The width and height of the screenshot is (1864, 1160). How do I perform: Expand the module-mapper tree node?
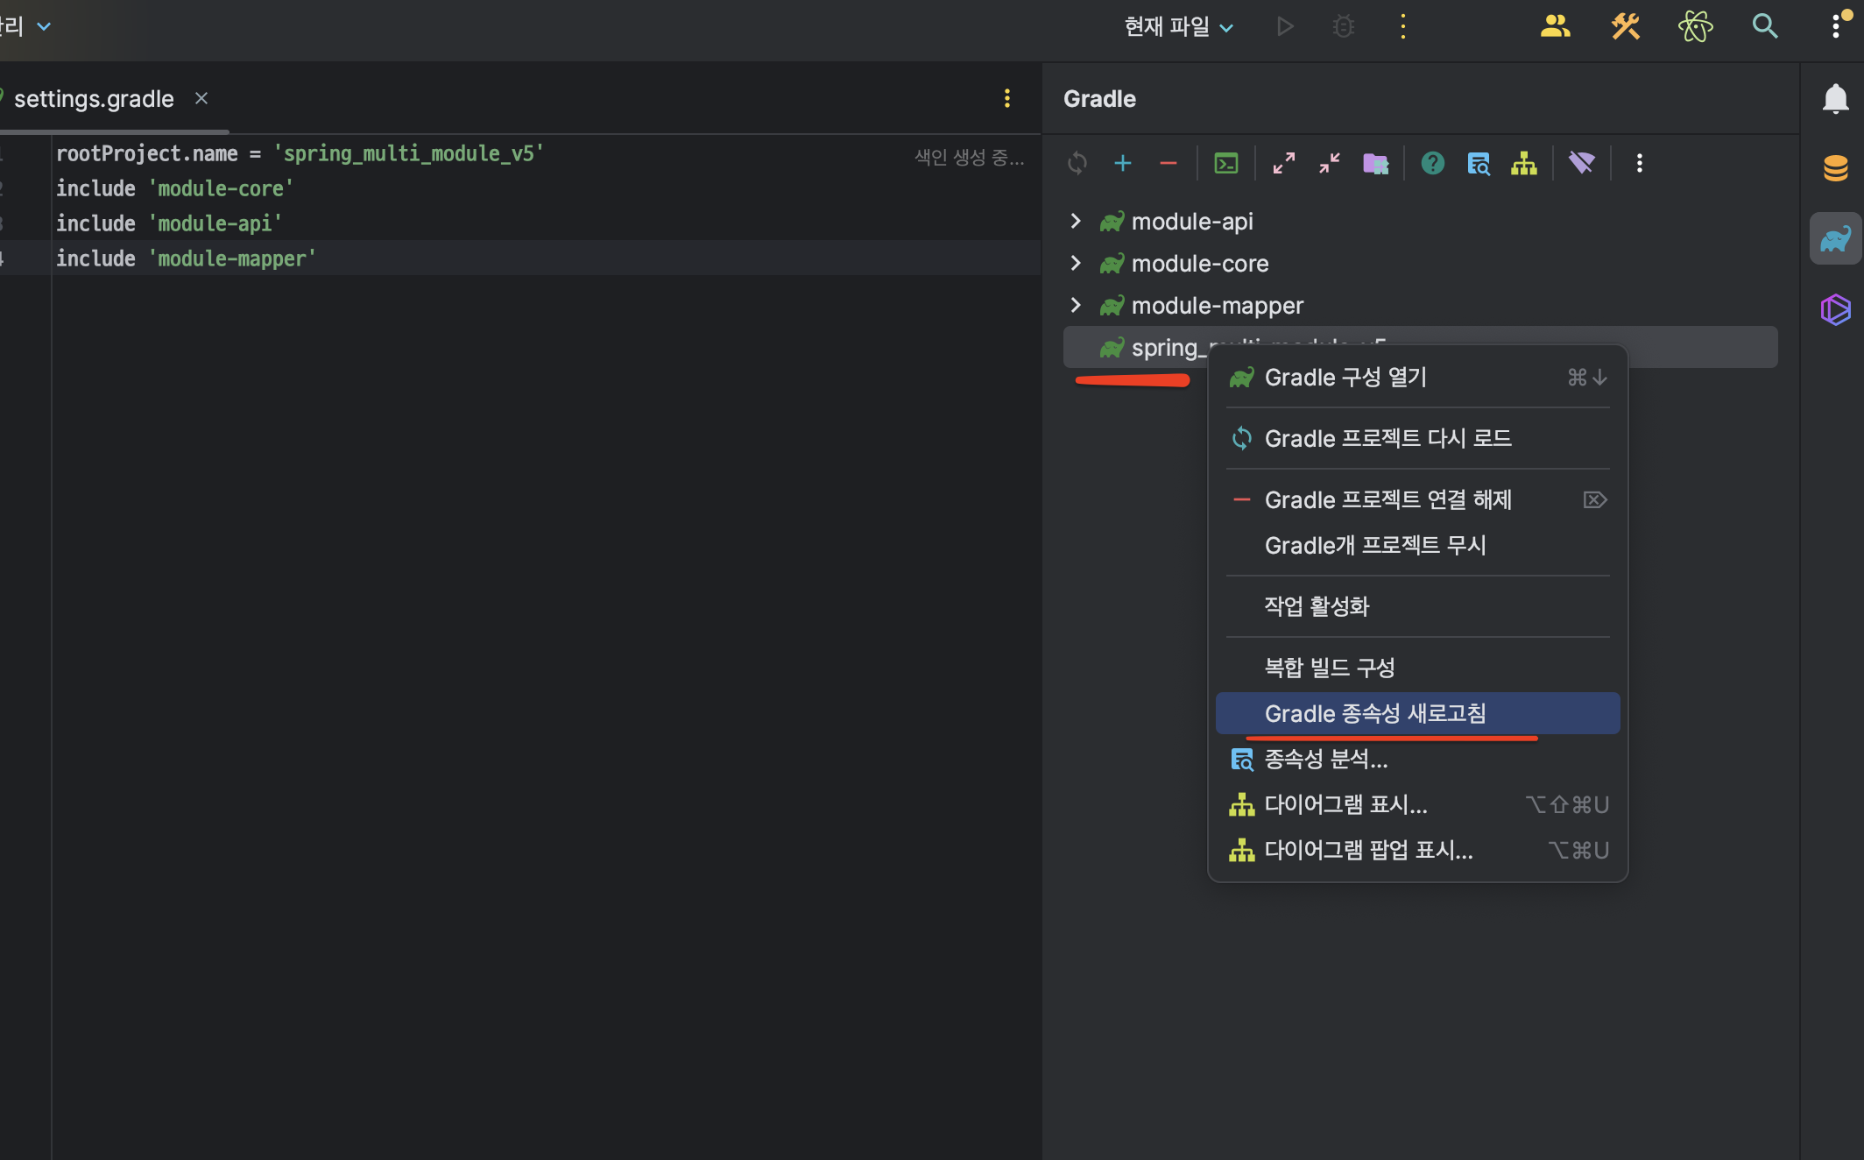(1076, 306)
